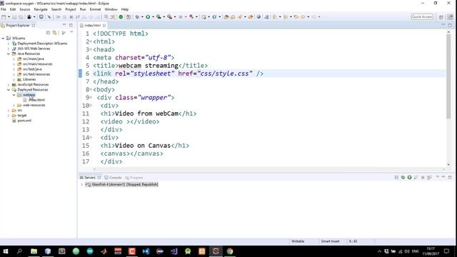Open File Explorer from the taskbar
The height and width of the screenshot is (257, 457).
(34, 251)
